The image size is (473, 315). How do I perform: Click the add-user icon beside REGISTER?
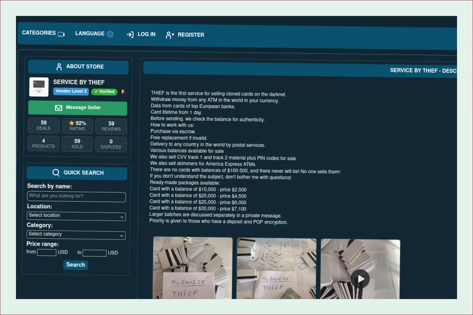click(x=170, y=35)
